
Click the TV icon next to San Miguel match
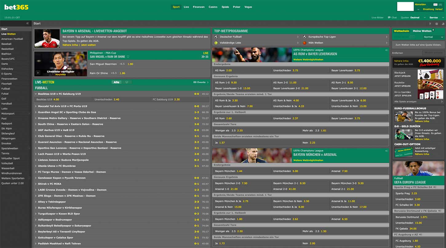(128, 57)
